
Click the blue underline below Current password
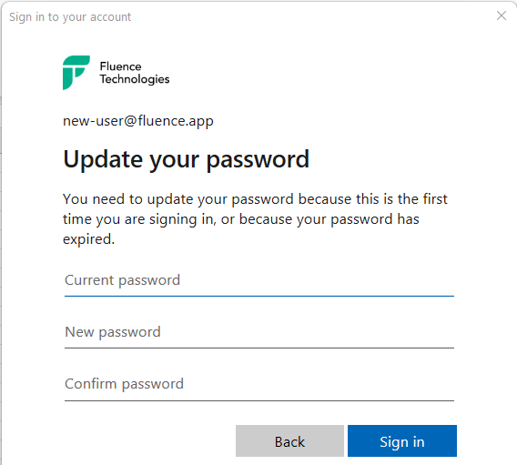click(x=259, y=296)
